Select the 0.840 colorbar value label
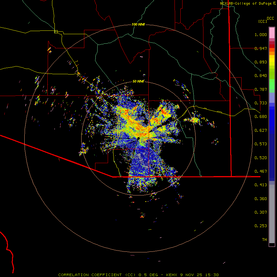The width and height of the screenshot is (277, 277). [261, 76]
